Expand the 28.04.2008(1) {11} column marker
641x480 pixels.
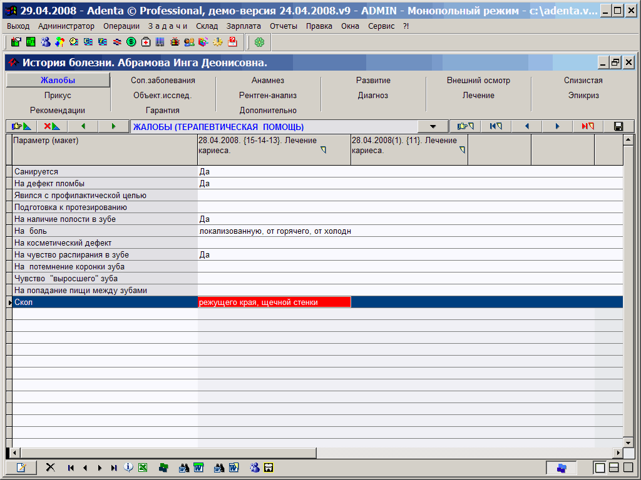(463, 150)
